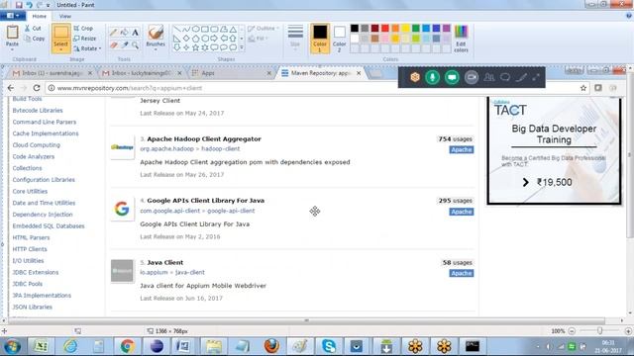This screenshot has width=634, height=356.
Task: Click the chat bubble icon in recording bar
Action: tap(505, 77)
